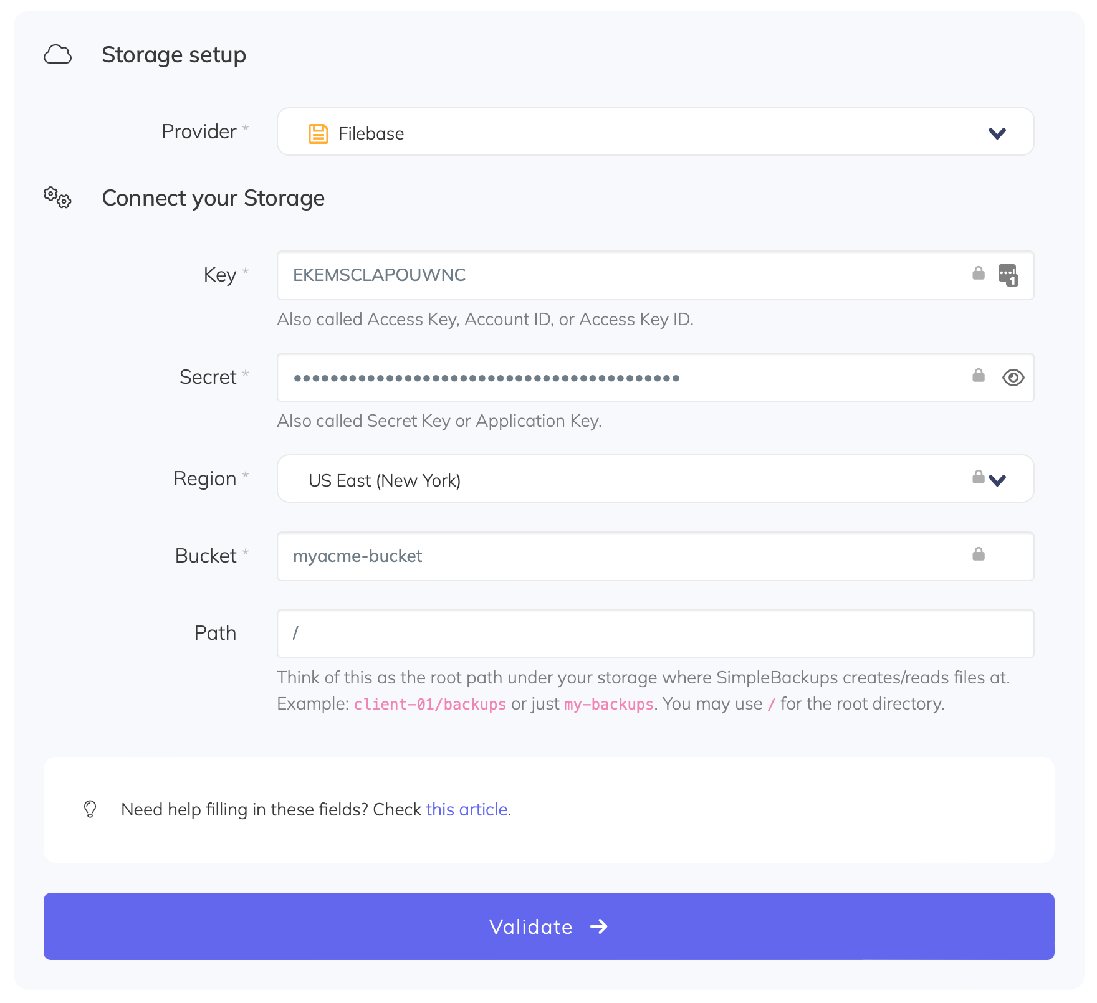The height and width of the screenshot is (1003, 1097).
Task: Click the chevron on the Filebase selector
Action: [997, 133]
